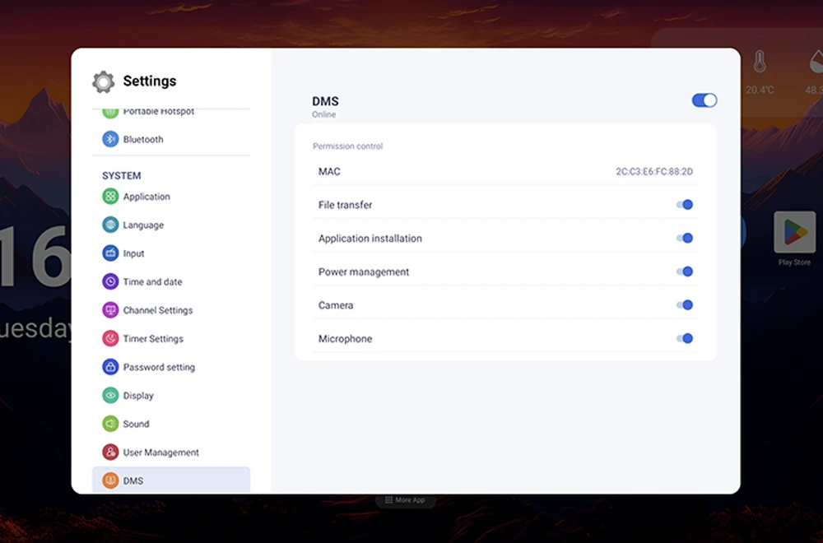The height and width of the screenshot is (543, 823).
Task: Toggle Application installation permission
Action: [x=685, y=239]
